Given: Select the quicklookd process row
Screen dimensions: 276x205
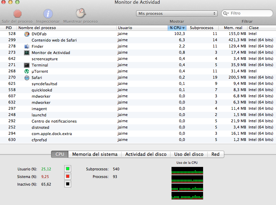Looking at the screenshot, I should pyautogui.click(x=138, y=90).
